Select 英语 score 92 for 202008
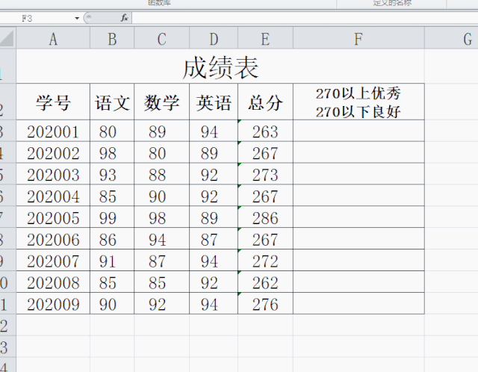This screenshot has width=478, height=372. click(x=214, y=282)
